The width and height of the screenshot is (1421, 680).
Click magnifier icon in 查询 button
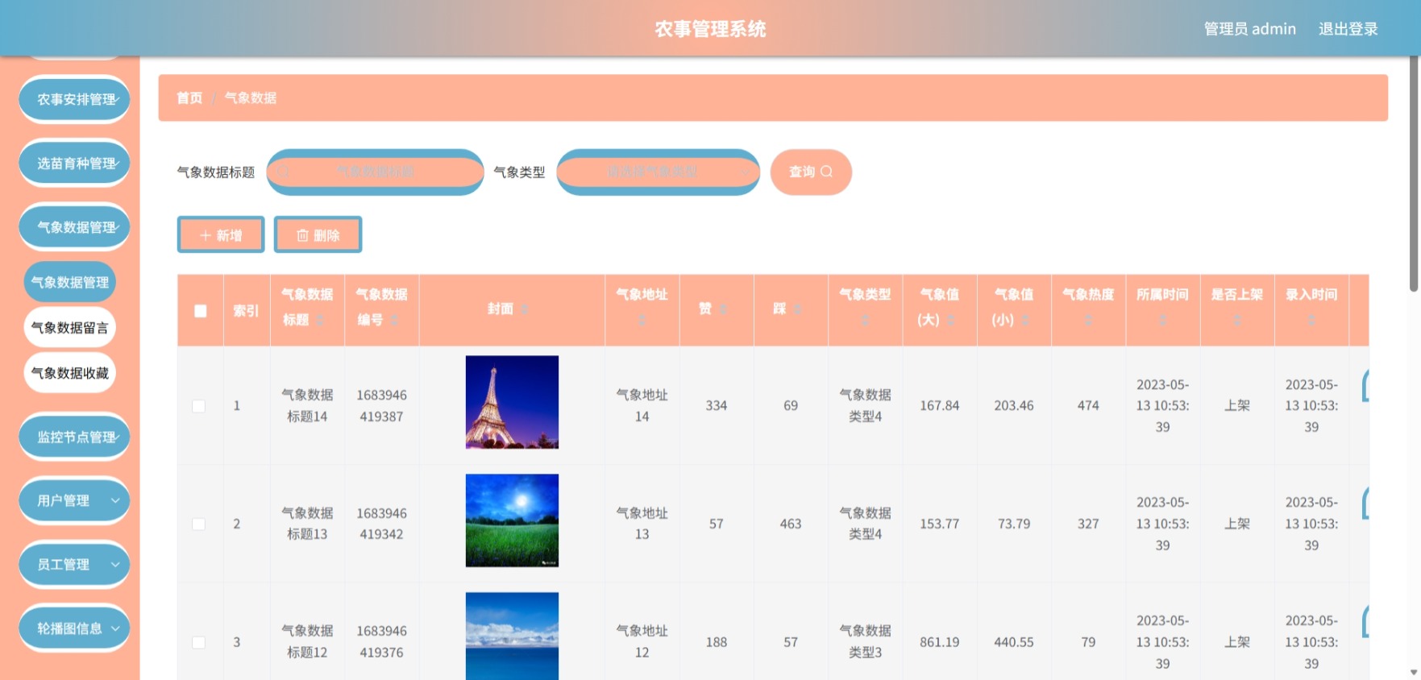[x=826, y=171]
